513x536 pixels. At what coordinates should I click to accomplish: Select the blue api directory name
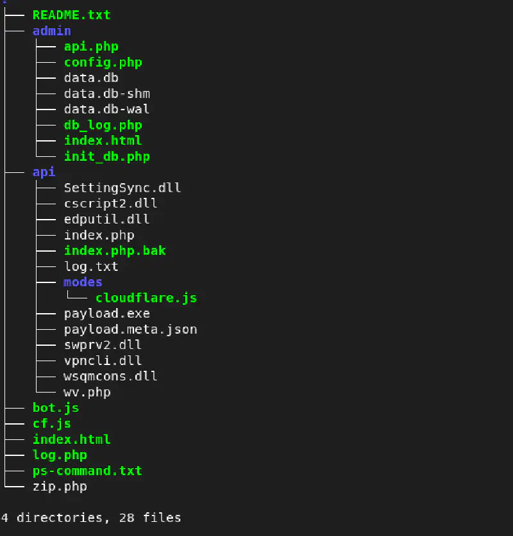coord(44,172)
